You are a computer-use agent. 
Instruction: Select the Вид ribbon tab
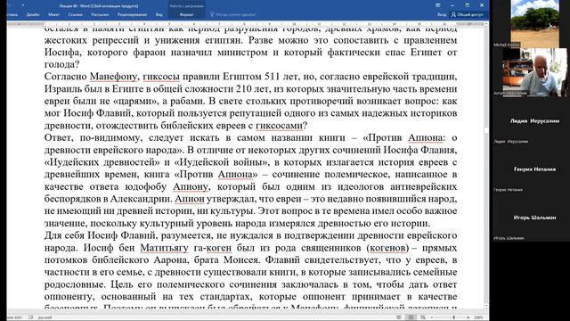pos(159,15)
